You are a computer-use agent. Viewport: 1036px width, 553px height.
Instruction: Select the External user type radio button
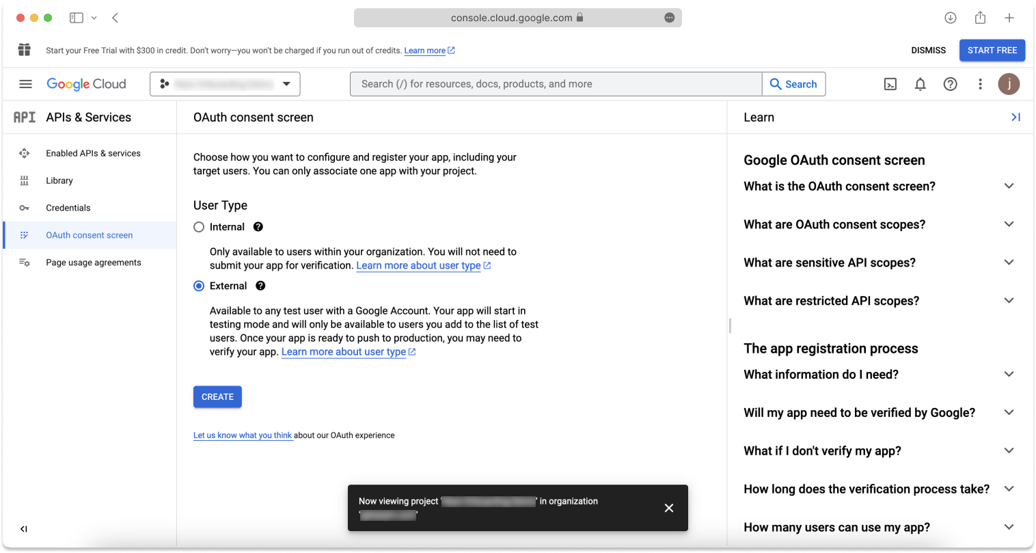[199, 285]
